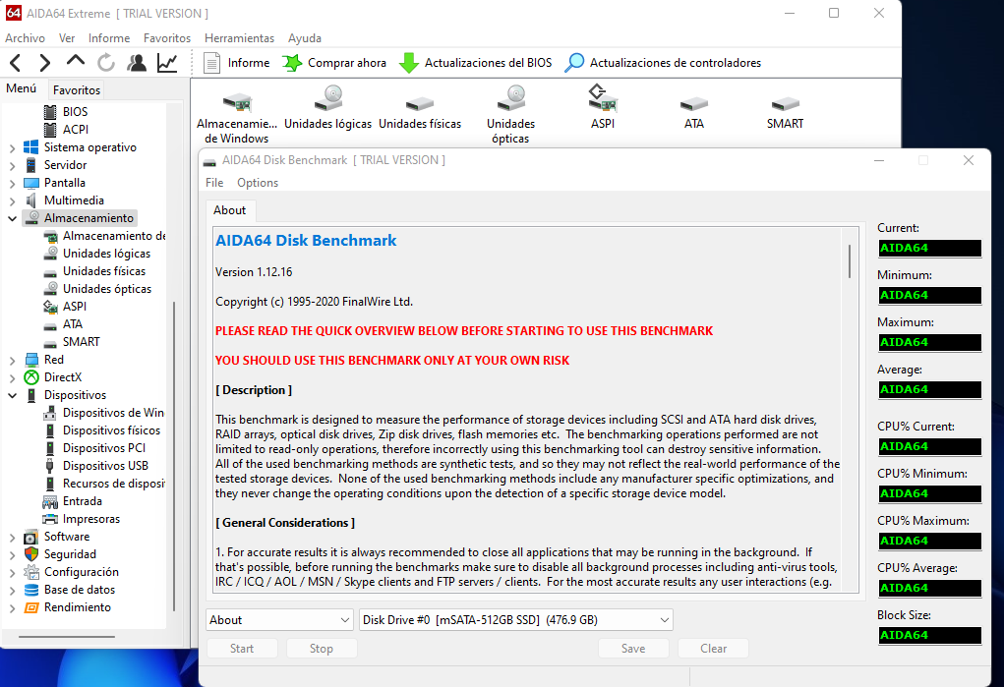Open the Herramientas menu

[x=239, y=38]
